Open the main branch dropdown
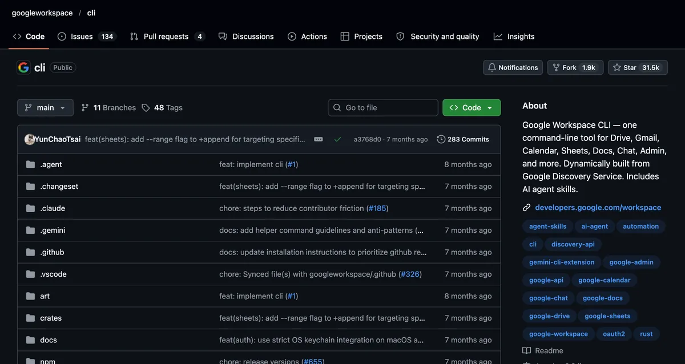Image resolution: width=685 pixels, height=364 pixels. click(45, 108)
